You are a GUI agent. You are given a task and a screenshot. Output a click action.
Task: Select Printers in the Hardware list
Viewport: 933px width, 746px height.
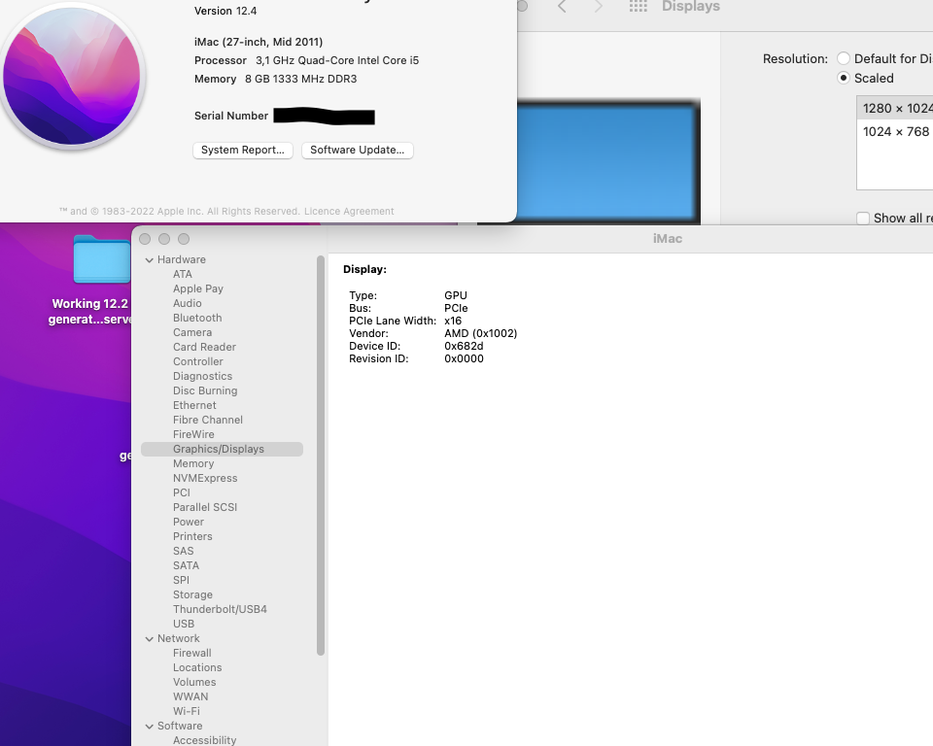point(192,536)
